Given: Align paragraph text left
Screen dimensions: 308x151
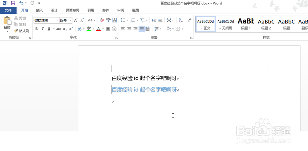Looking at the screenshot, I should [123, 29].
